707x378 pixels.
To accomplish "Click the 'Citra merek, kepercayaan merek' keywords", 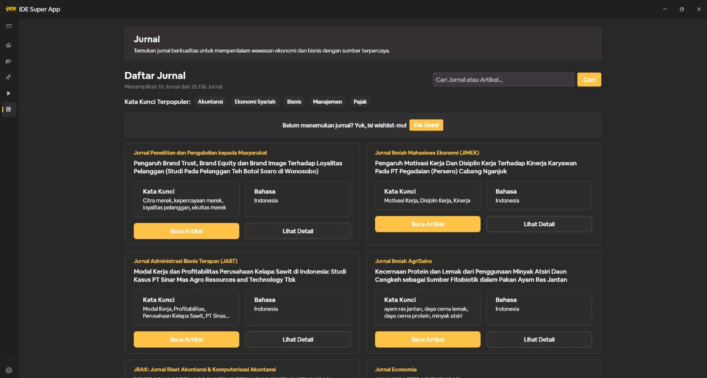I will (x=184, y=204).
